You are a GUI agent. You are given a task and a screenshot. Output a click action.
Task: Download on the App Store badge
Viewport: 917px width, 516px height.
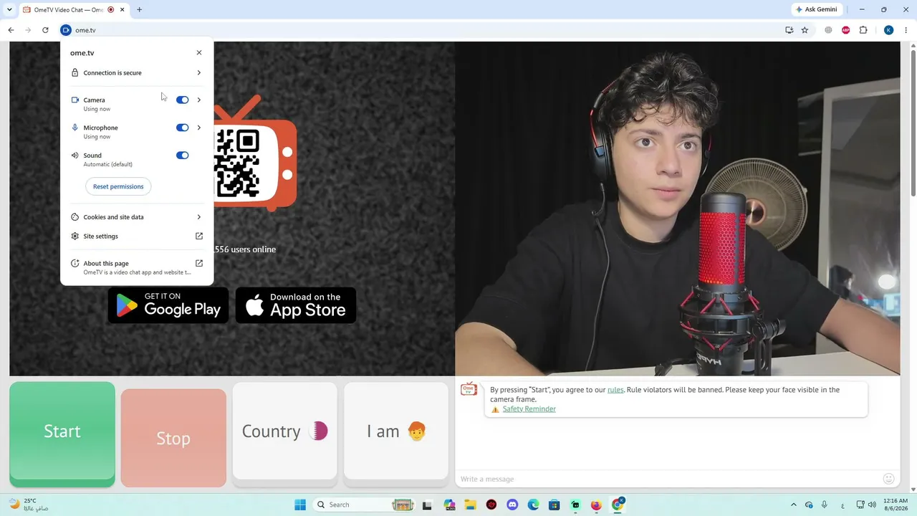[x=296, y=305]
